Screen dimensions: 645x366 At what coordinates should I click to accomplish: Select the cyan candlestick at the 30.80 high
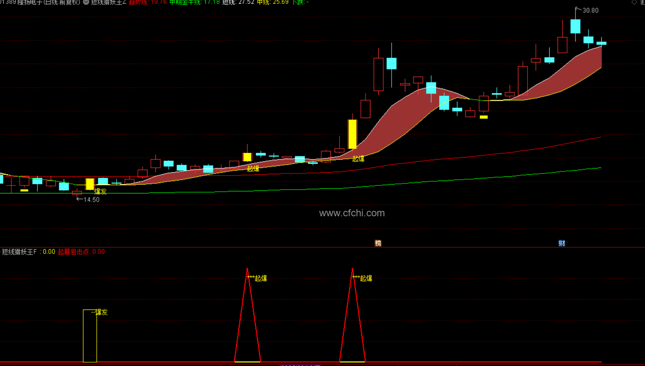575,26
